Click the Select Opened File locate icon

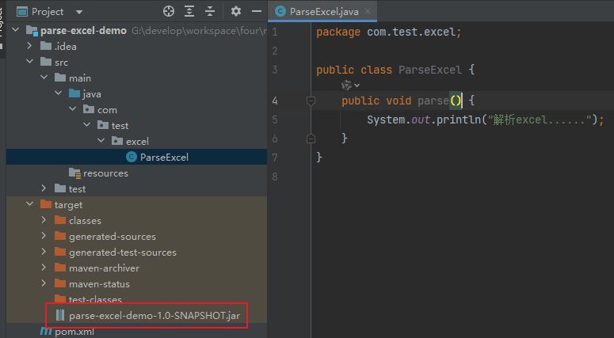[x=169, y=11]
